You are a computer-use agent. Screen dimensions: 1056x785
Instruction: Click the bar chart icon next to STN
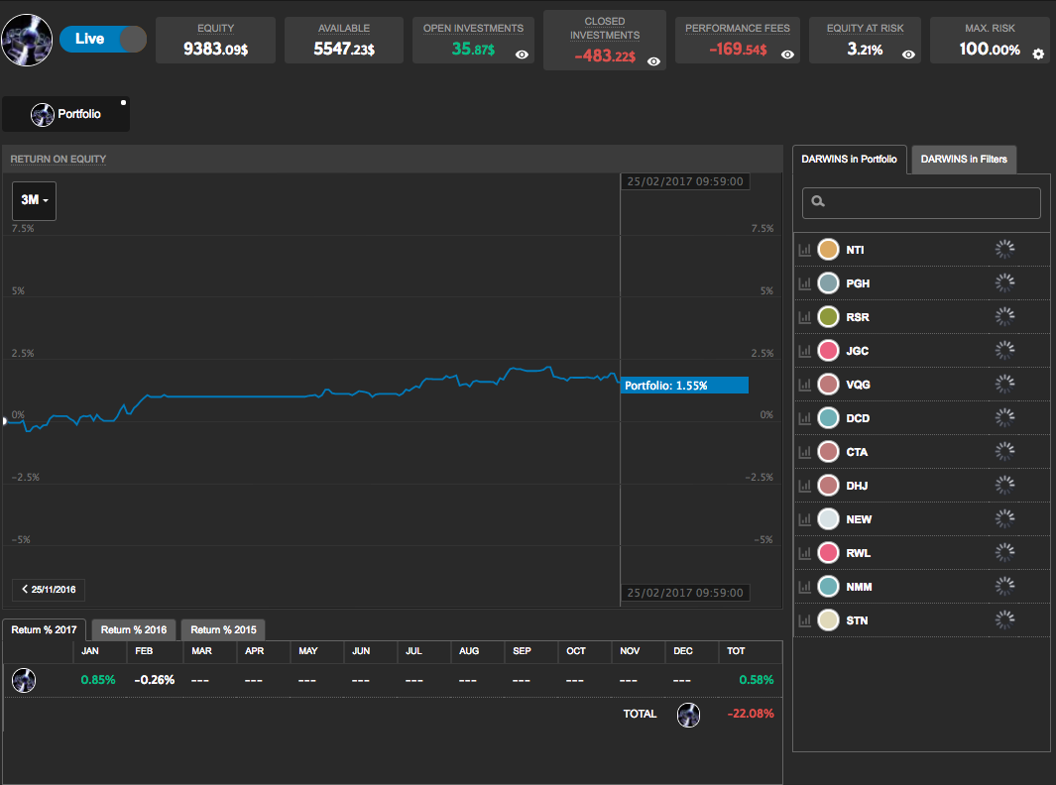click(x=804, y=620)
